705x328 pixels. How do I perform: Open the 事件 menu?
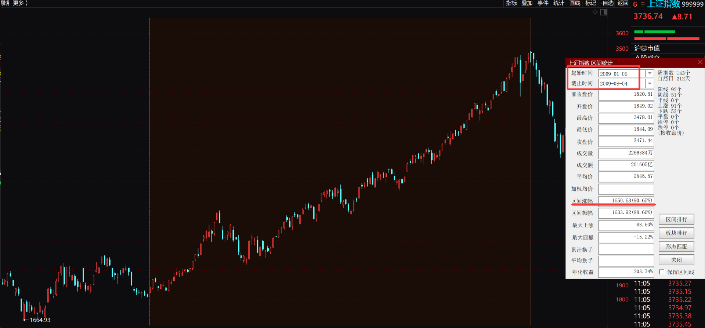543,3
